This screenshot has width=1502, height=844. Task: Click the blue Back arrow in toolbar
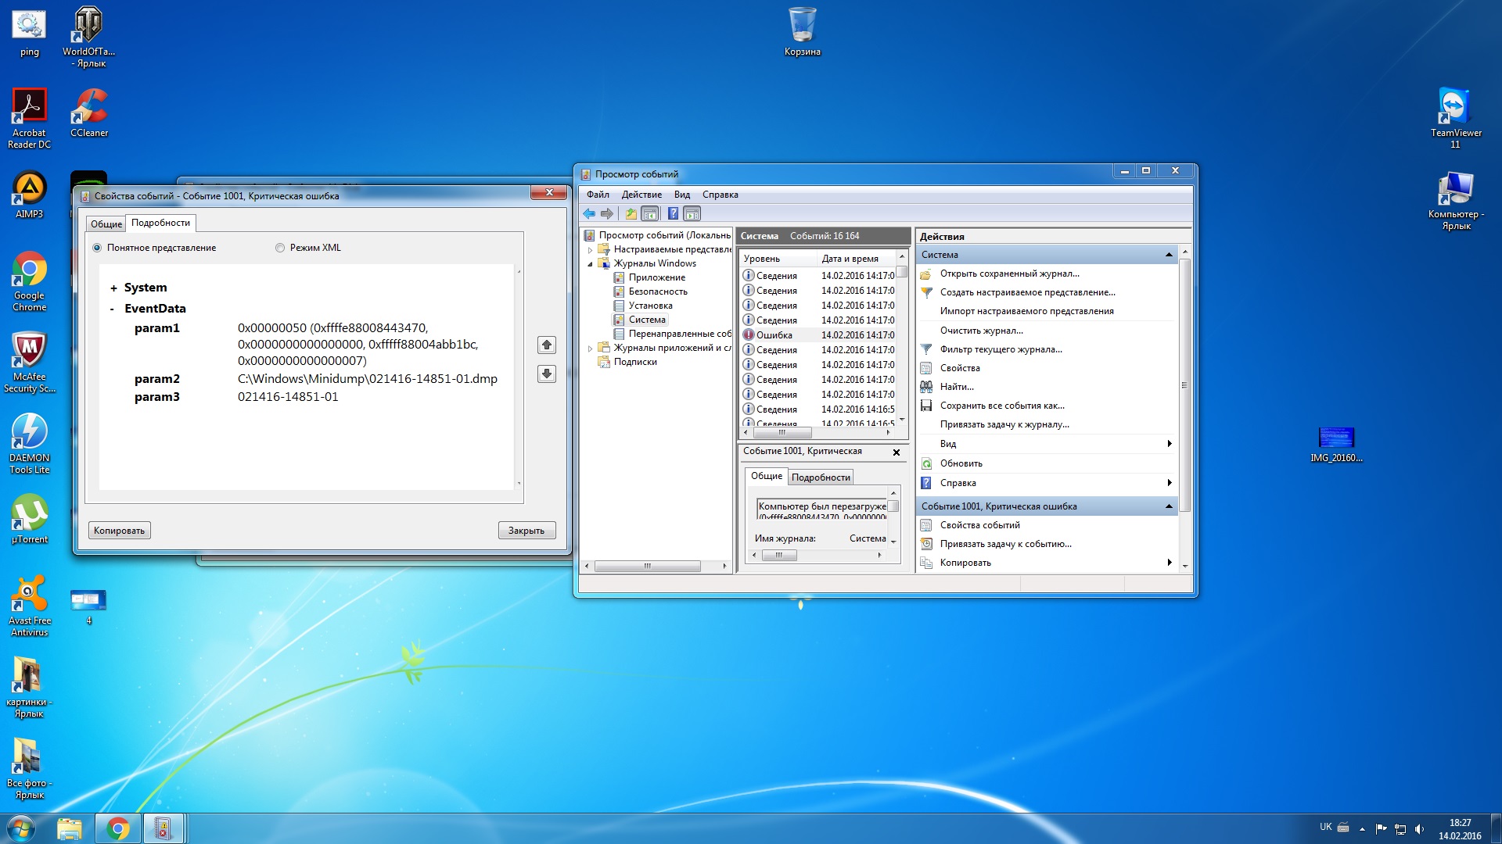[x=589, y=213]
